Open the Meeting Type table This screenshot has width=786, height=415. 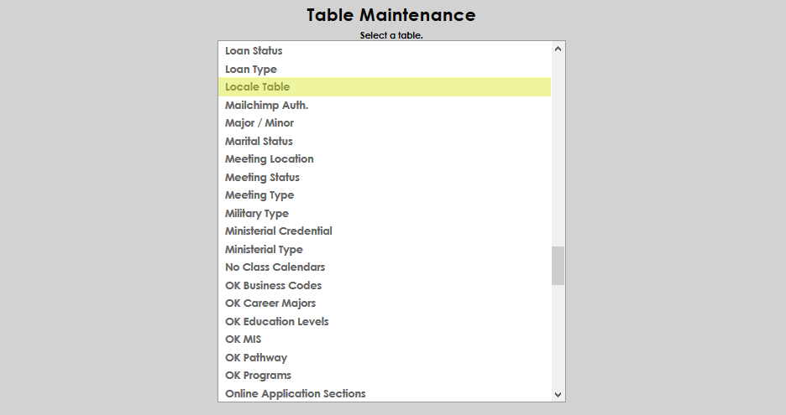click(259, 195)
